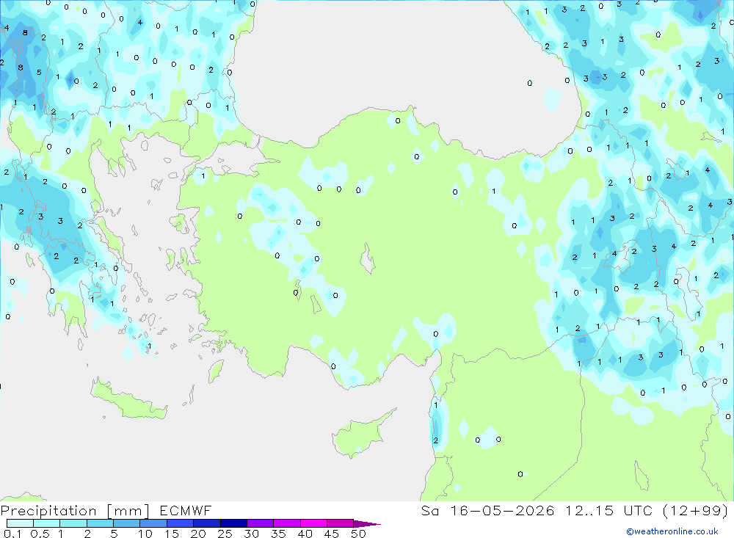Viewport: 734px width, 538px height.
Task: Click the 30–35 mm legend swatch
Action: click(260, 523)
